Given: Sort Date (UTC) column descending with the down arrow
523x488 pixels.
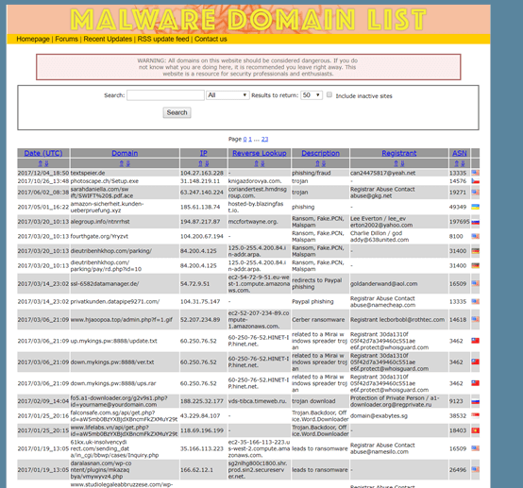Looking at the screenshot, I should (46, 163).
